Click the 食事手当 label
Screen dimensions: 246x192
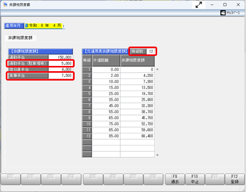tap(28, 75)
